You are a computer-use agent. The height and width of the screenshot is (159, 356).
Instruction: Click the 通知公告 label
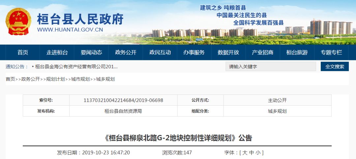[x=17, y=67]
